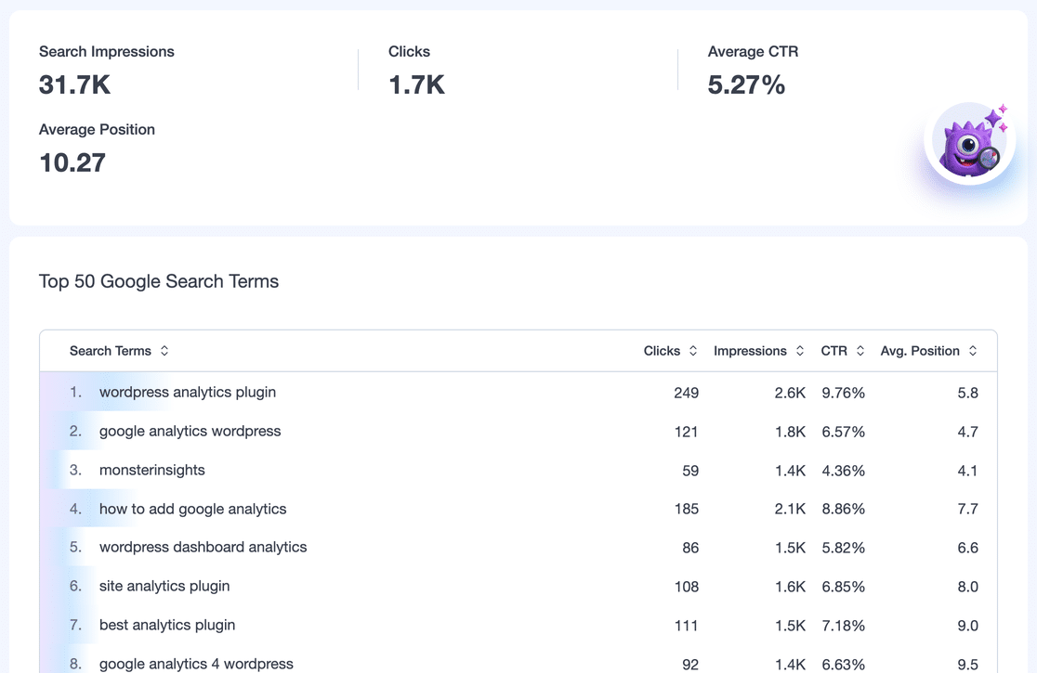Toggle sort arrows next to Clicks column
The width and height of the screenshot is (1037, 673).
[x=692, y=351]
